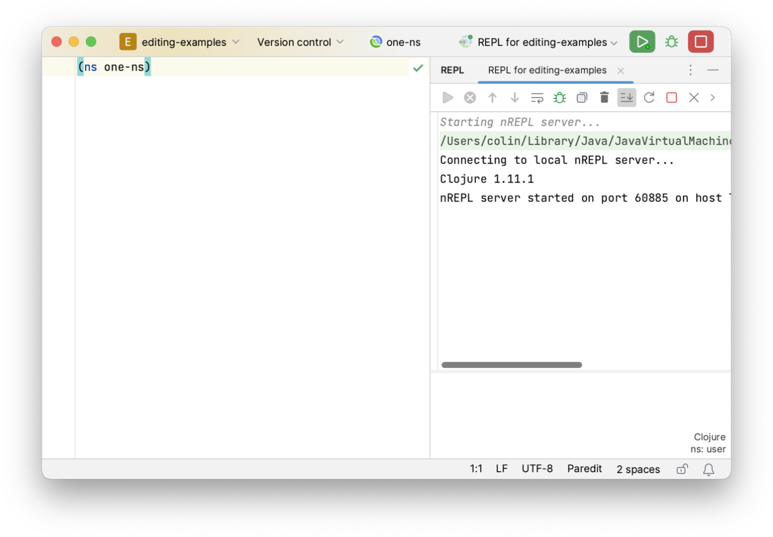Go to next history item with down arrow
This screenshot has height=537, width=773.
pyautogui.click(x=515, y=98)
